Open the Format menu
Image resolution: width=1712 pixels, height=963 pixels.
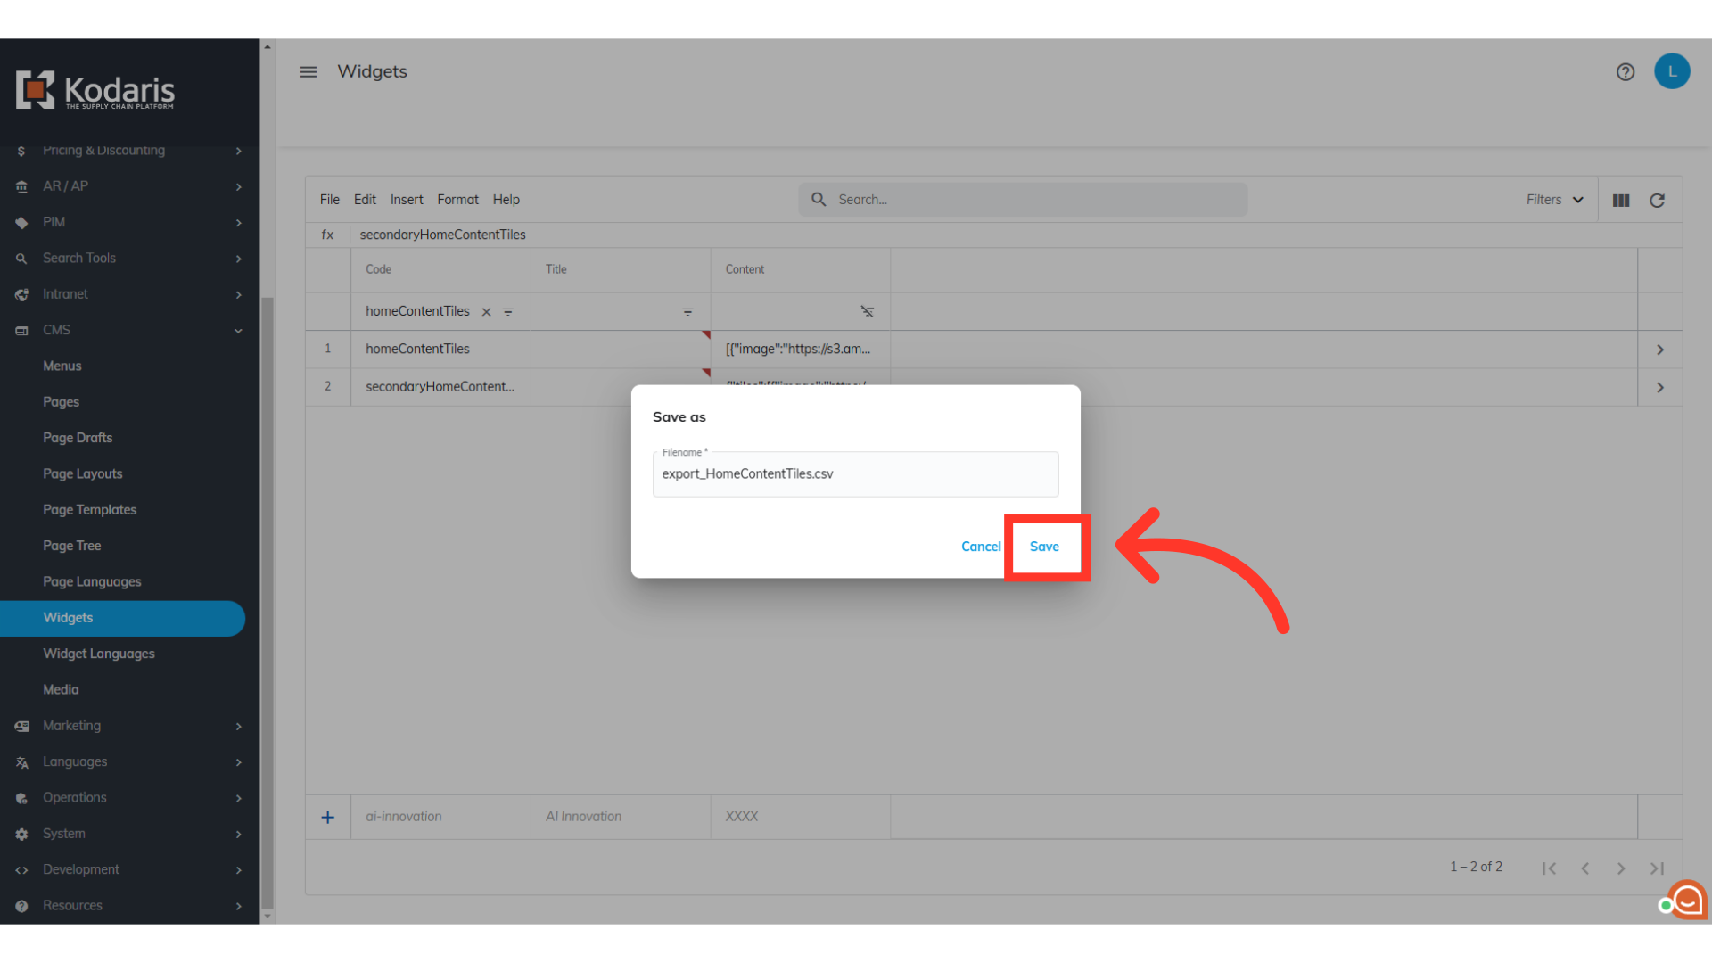click(457, 200)
